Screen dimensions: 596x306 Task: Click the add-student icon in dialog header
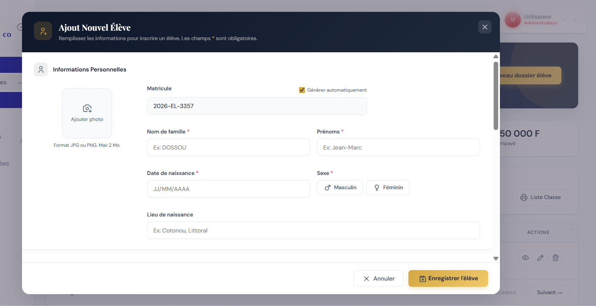pyautogui.click(x=43, y=31)
